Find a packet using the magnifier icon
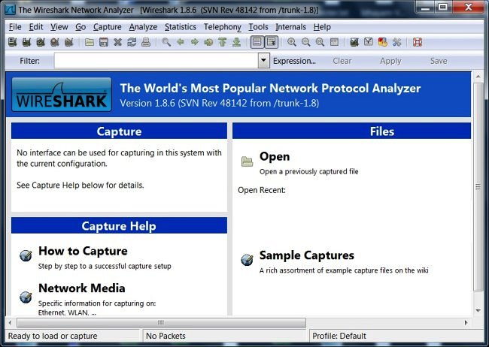 pos(166,42)
